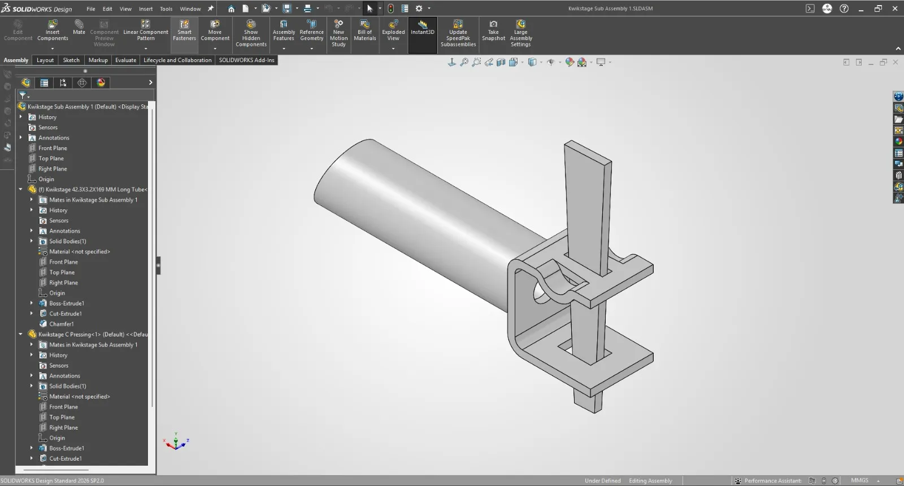Expand the top-level Annotations folder
Image resolution: width=904 pixels, height=486 pixels.
tap(21, 138)
